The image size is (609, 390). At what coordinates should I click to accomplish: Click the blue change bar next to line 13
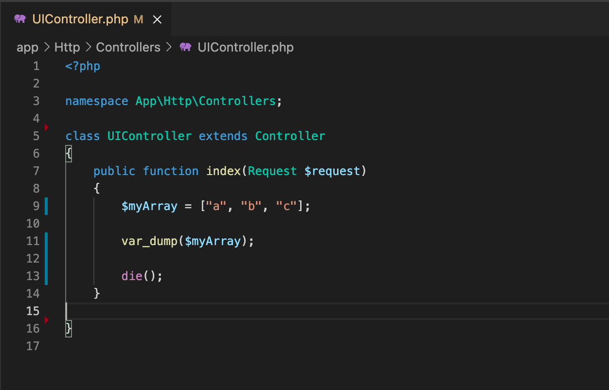pyautogui.click(x=46, y=276)
